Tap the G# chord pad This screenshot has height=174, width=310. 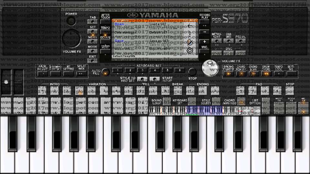[106, 106]
